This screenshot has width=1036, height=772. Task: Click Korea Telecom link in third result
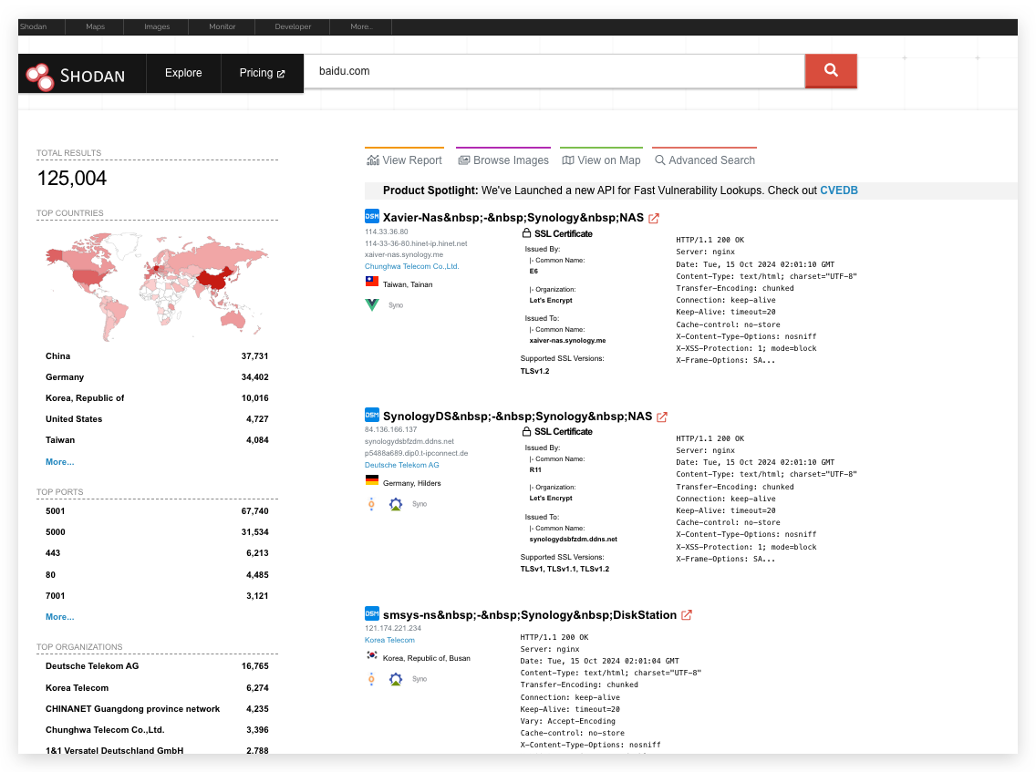[x=389, y=640]
